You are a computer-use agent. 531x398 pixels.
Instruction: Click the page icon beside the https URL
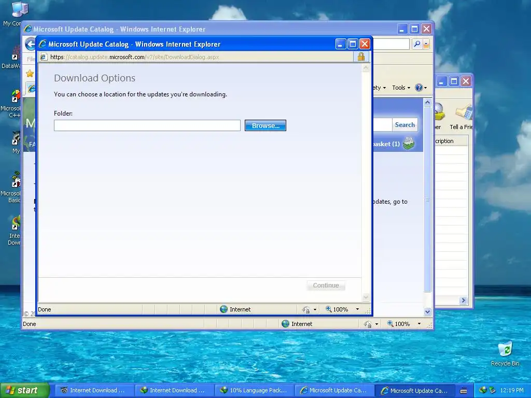click(x=44, y=57)
